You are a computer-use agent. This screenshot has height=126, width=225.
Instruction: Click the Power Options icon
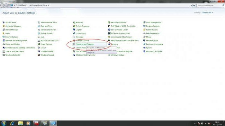coord(39,44)
